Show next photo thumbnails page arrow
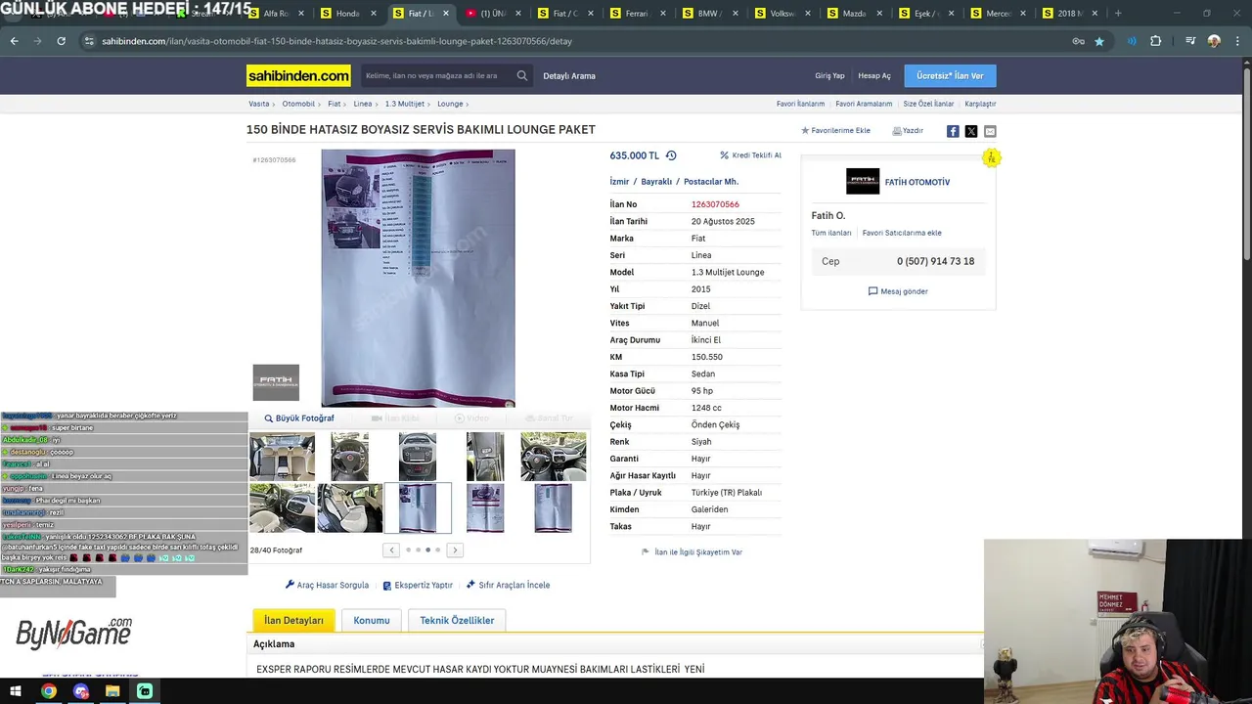The image size is (1252, 704). [x=455, y=550]
